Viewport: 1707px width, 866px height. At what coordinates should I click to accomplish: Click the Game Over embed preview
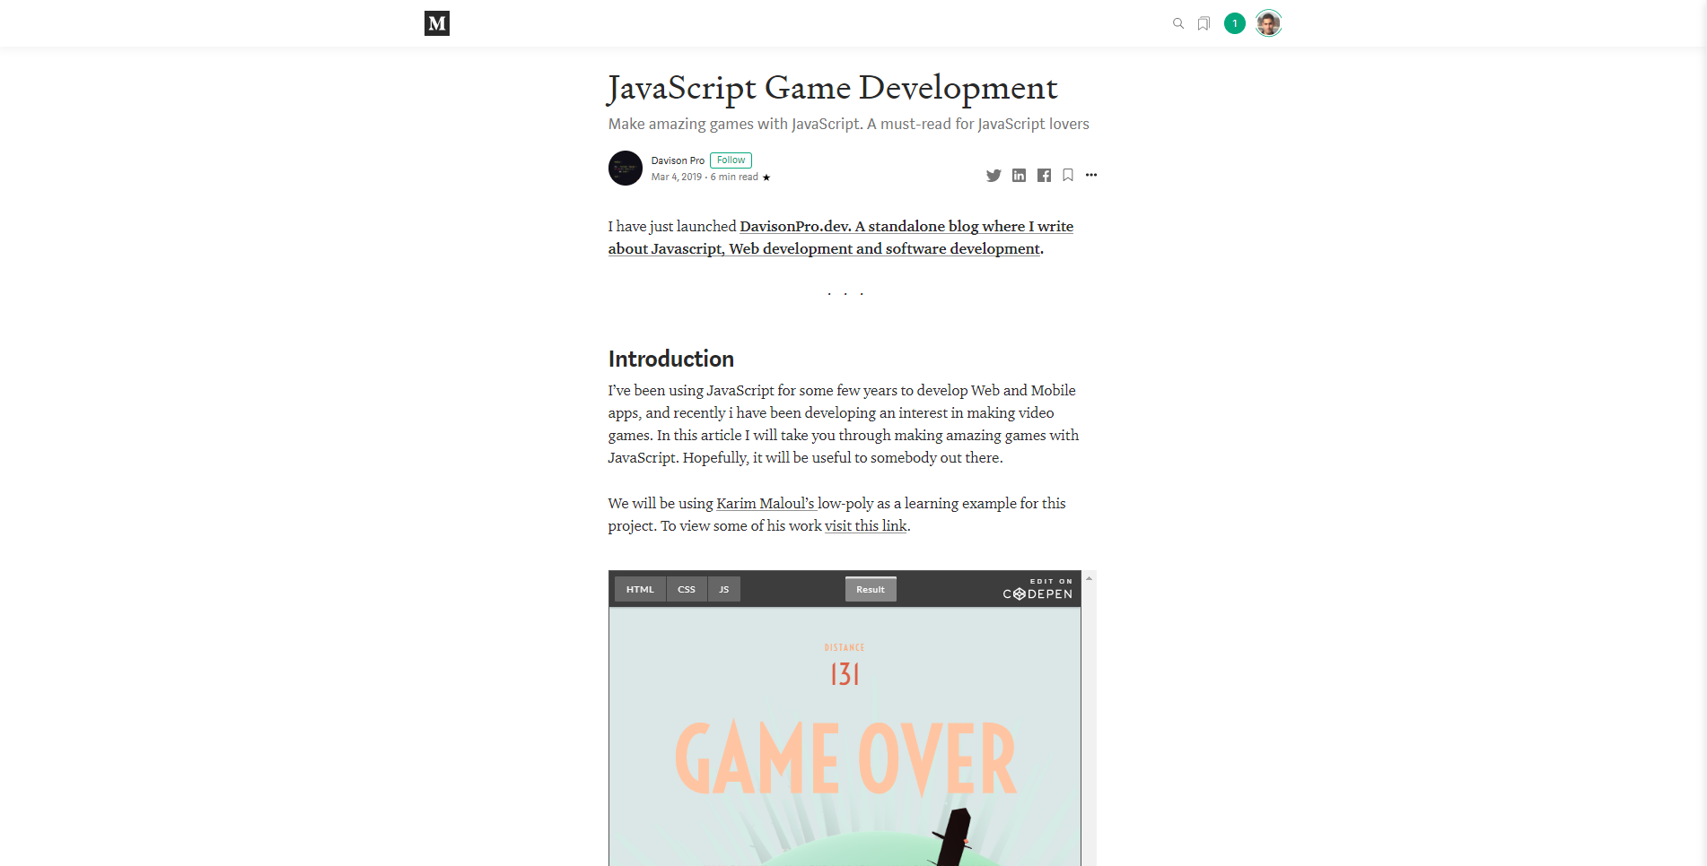pos(845,737)
